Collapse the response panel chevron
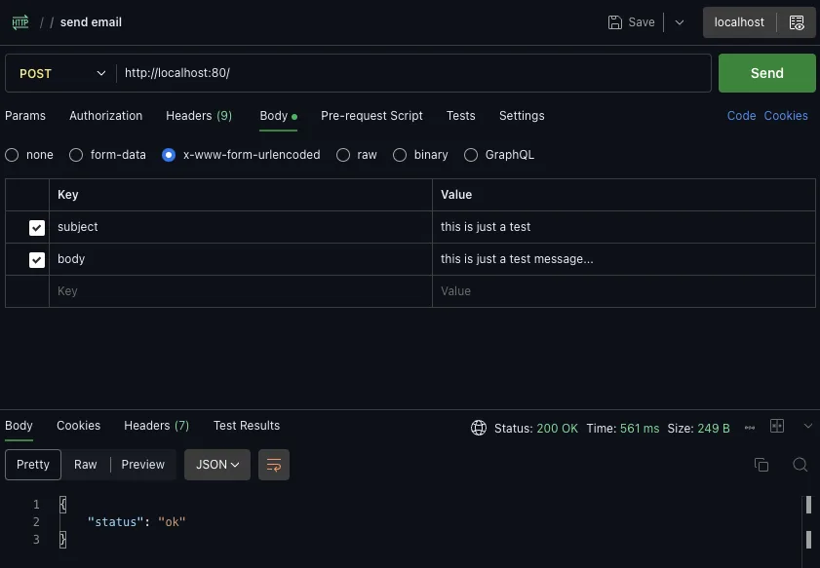820x568 pixels. tap(808, 426)
